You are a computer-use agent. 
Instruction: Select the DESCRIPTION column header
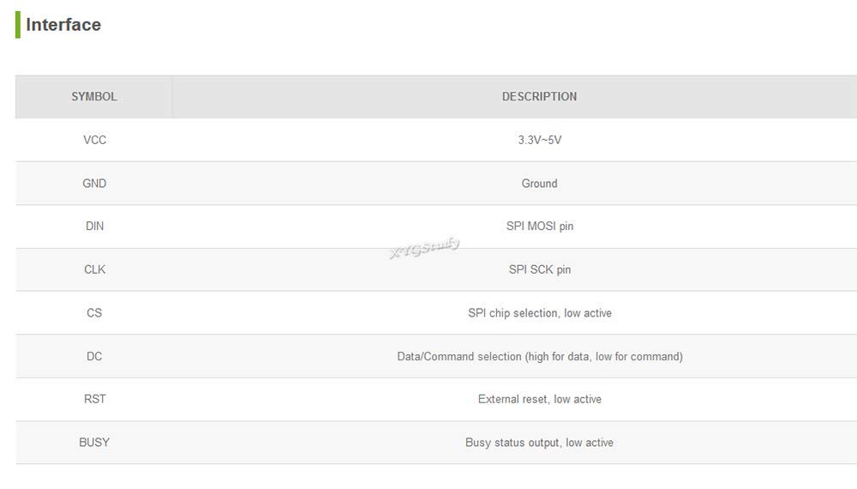tap(539, 97)
